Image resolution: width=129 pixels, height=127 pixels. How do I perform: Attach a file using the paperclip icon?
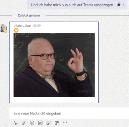24,123
